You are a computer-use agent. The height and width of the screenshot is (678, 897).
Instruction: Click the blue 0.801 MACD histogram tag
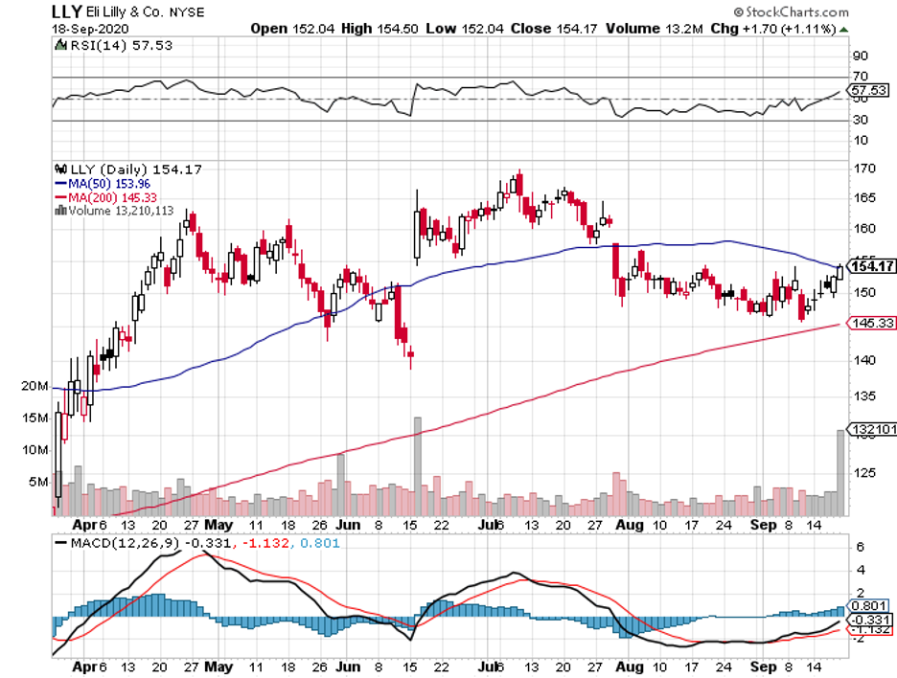pos(871,606)
